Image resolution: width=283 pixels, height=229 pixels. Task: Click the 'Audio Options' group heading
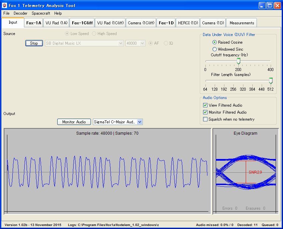(215, 98)
